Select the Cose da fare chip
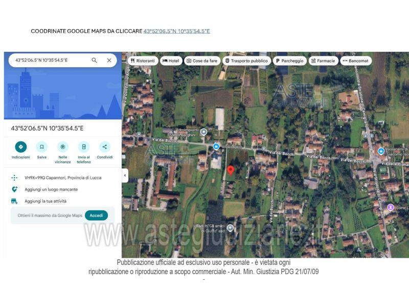 (x=202, y=60)
